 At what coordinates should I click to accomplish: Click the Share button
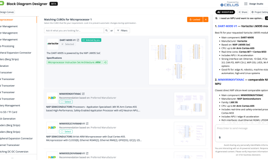(x=243, y=12)
